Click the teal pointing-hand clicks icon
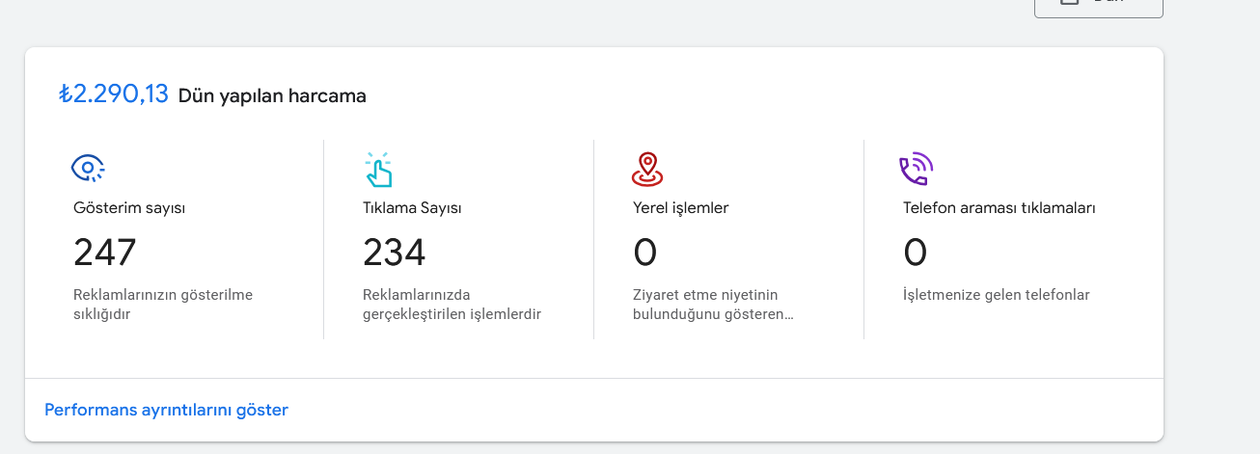Screen dimensions: 1260x454 (378, 169)
